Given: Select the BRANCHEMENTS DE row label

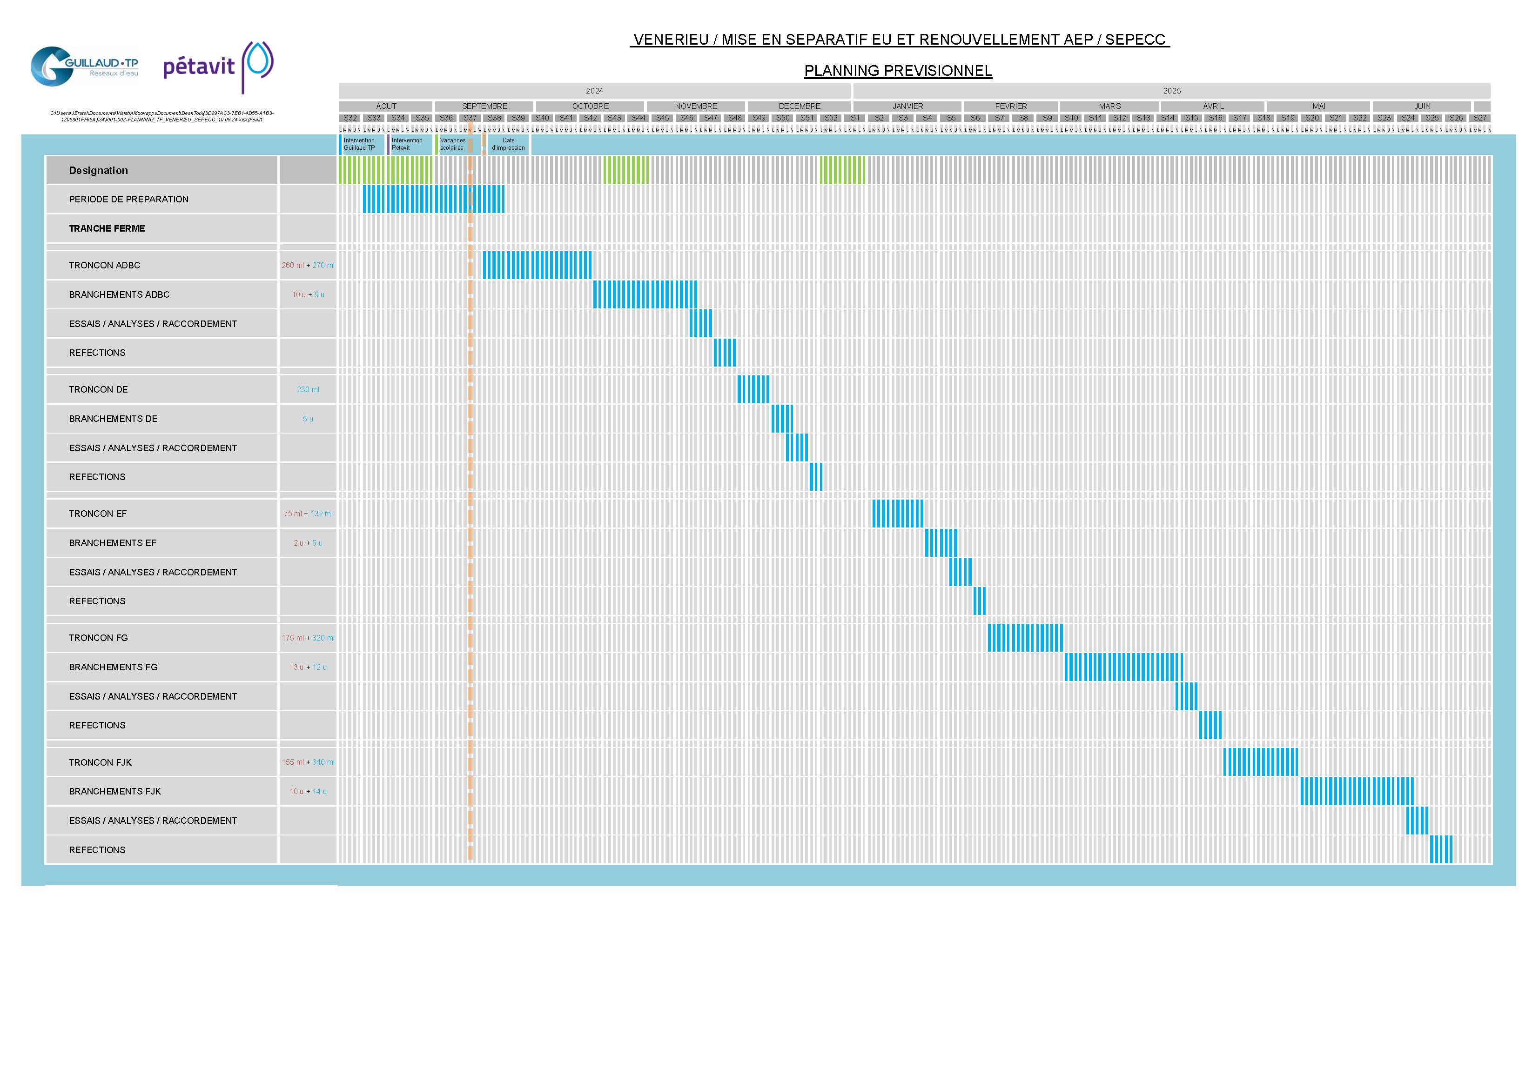Looking at the screenshot, I should 113,419.
